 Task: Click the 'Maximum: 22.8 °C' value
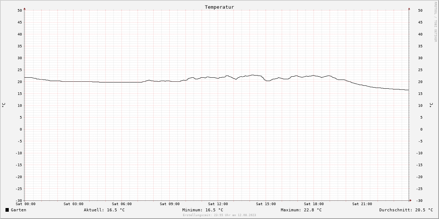coord(301,210)
